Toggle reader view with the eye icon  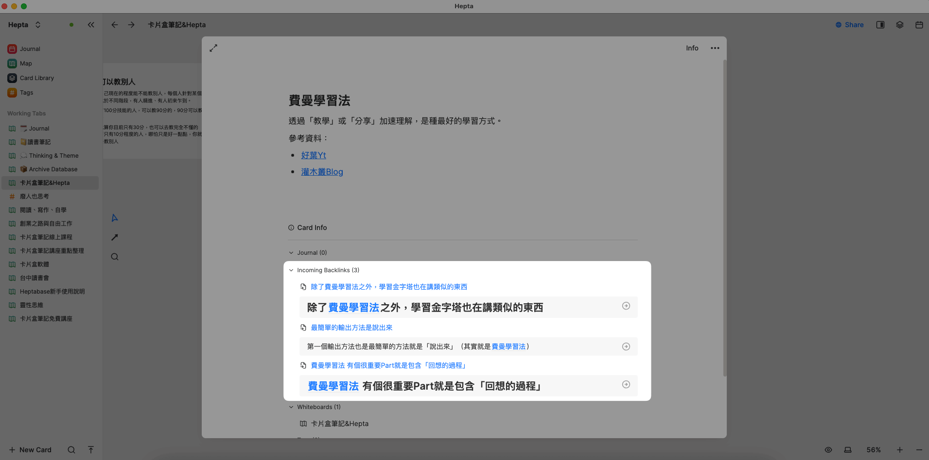pos(828,450)
